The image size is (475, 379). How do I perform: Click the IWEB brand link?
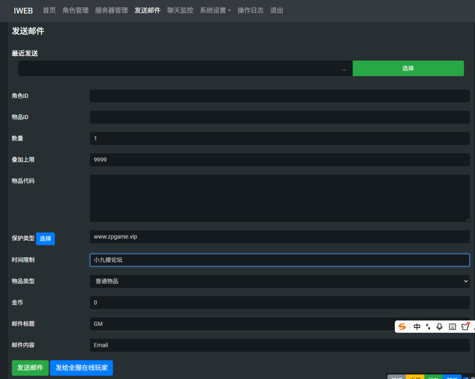(x=23, y=11)
